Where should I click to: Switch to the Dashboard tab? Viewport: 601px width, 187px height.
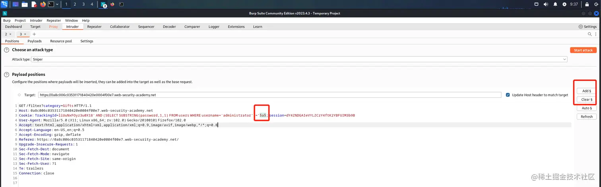click(14, 27)
